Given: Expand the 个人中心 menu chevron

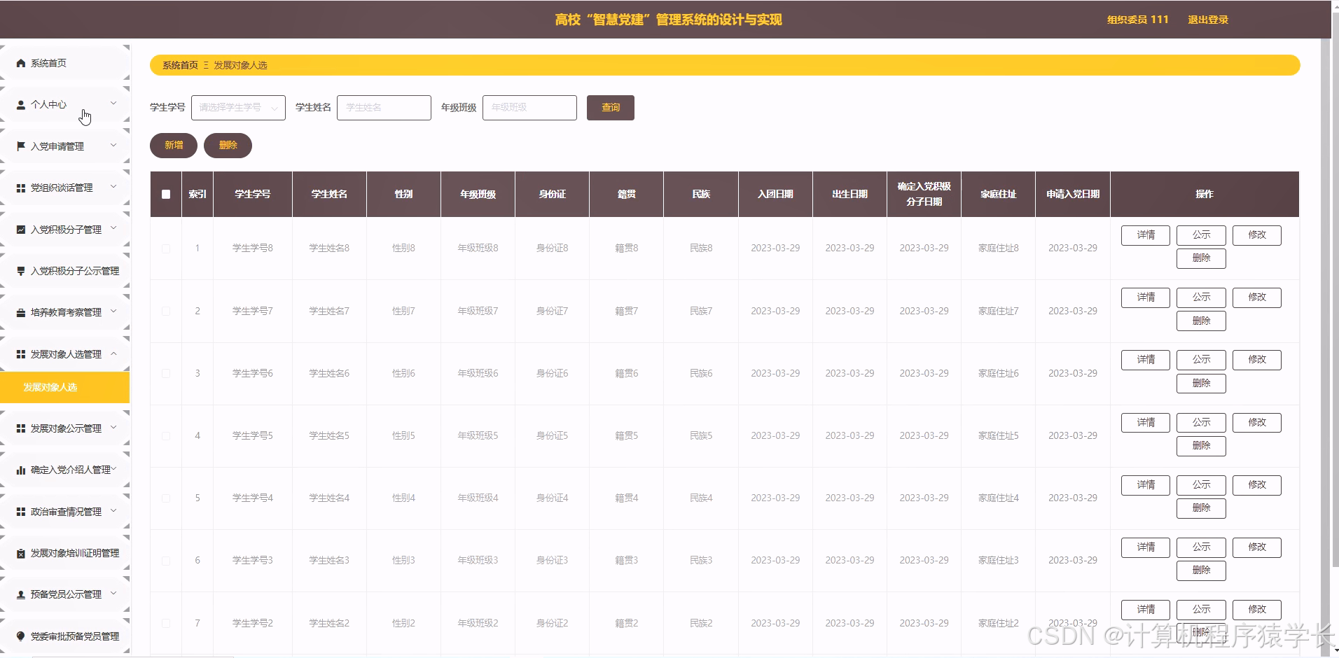Looking at the screenshot, I should [x=113, y=104].
